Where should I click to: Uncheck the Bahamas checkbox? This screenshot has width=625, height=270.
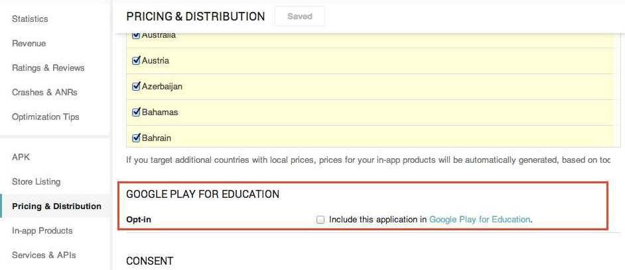[137, 112]
